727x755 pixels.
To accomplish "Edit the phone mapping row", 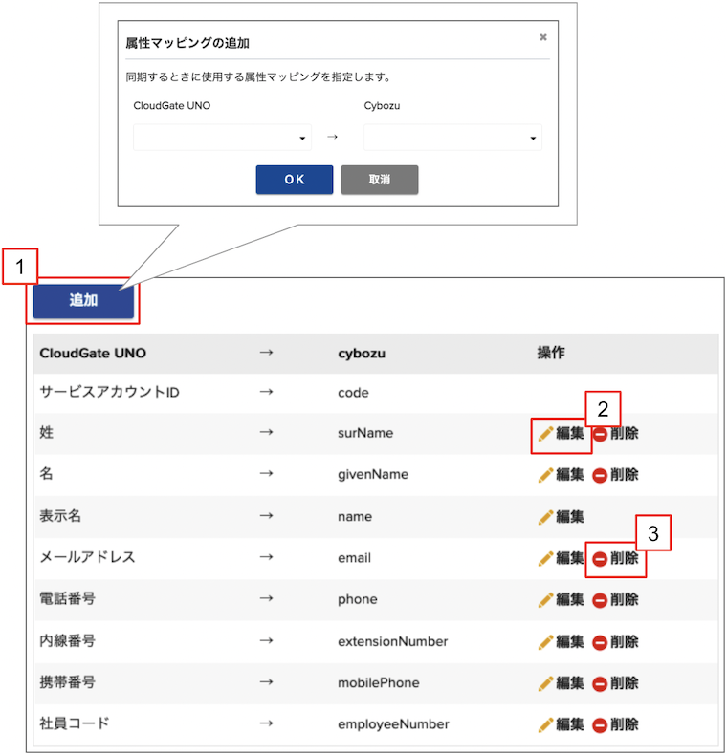I will click(562, 599).
